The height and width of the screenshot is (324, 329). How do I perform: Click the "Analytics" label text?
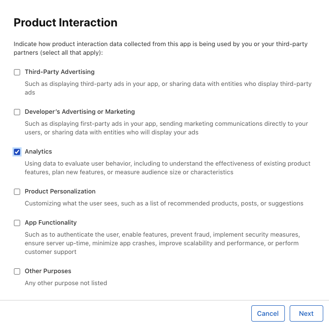(38, 152)
